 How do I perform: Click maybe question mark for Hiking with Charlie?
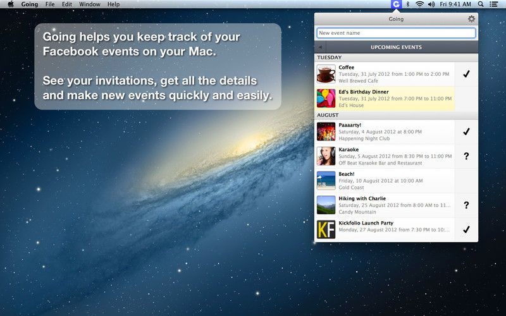point(466,205)
